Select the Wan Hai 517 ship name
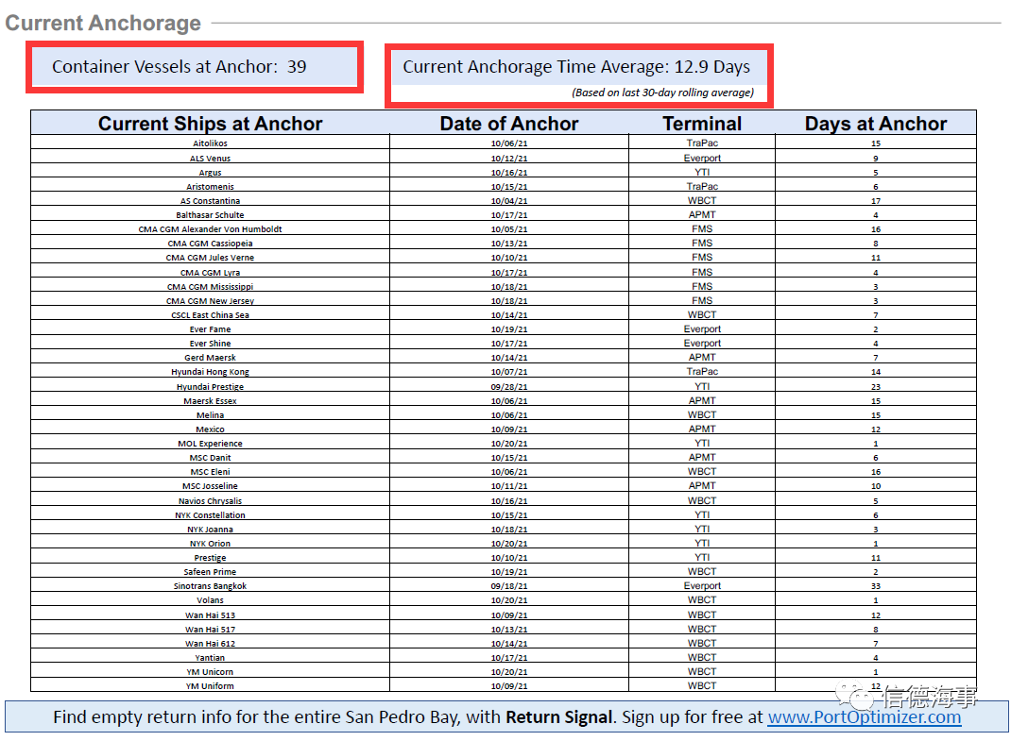 (x=210, y=629)
